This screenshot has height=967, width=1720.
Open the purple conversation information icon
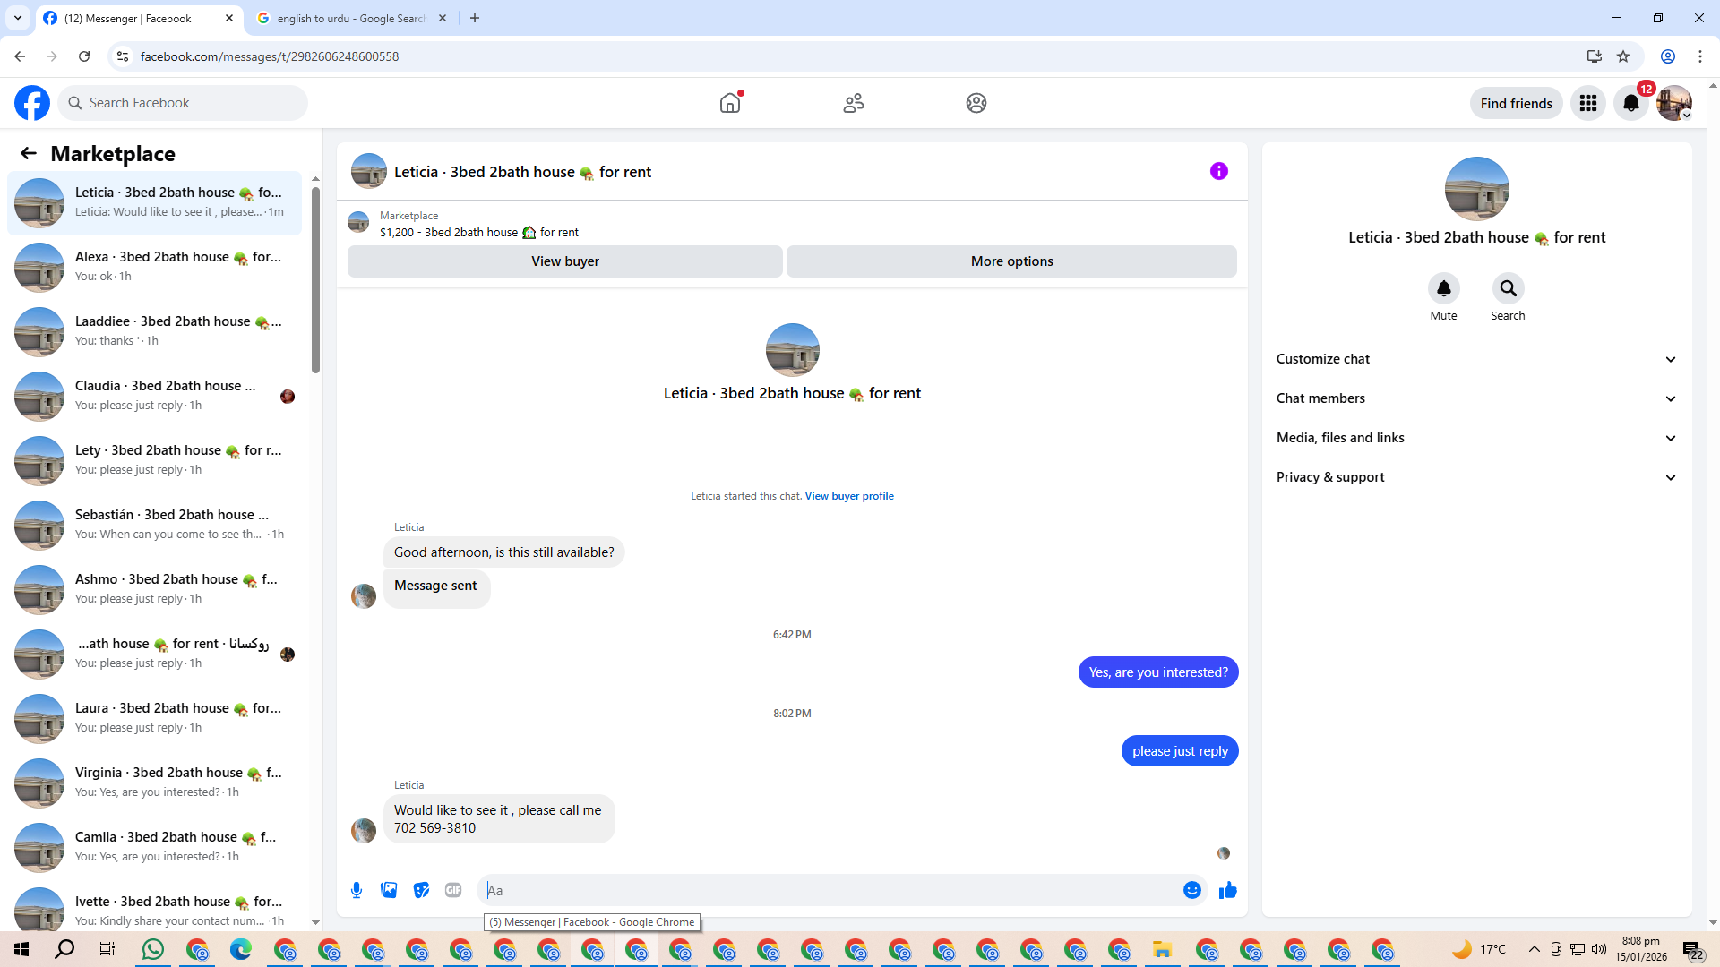click(x=1218, y=171)
